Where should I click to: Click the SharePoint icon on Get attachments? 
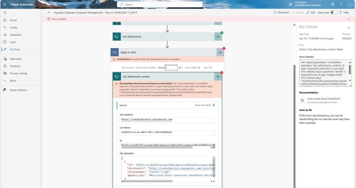click(x=117, y=36)
